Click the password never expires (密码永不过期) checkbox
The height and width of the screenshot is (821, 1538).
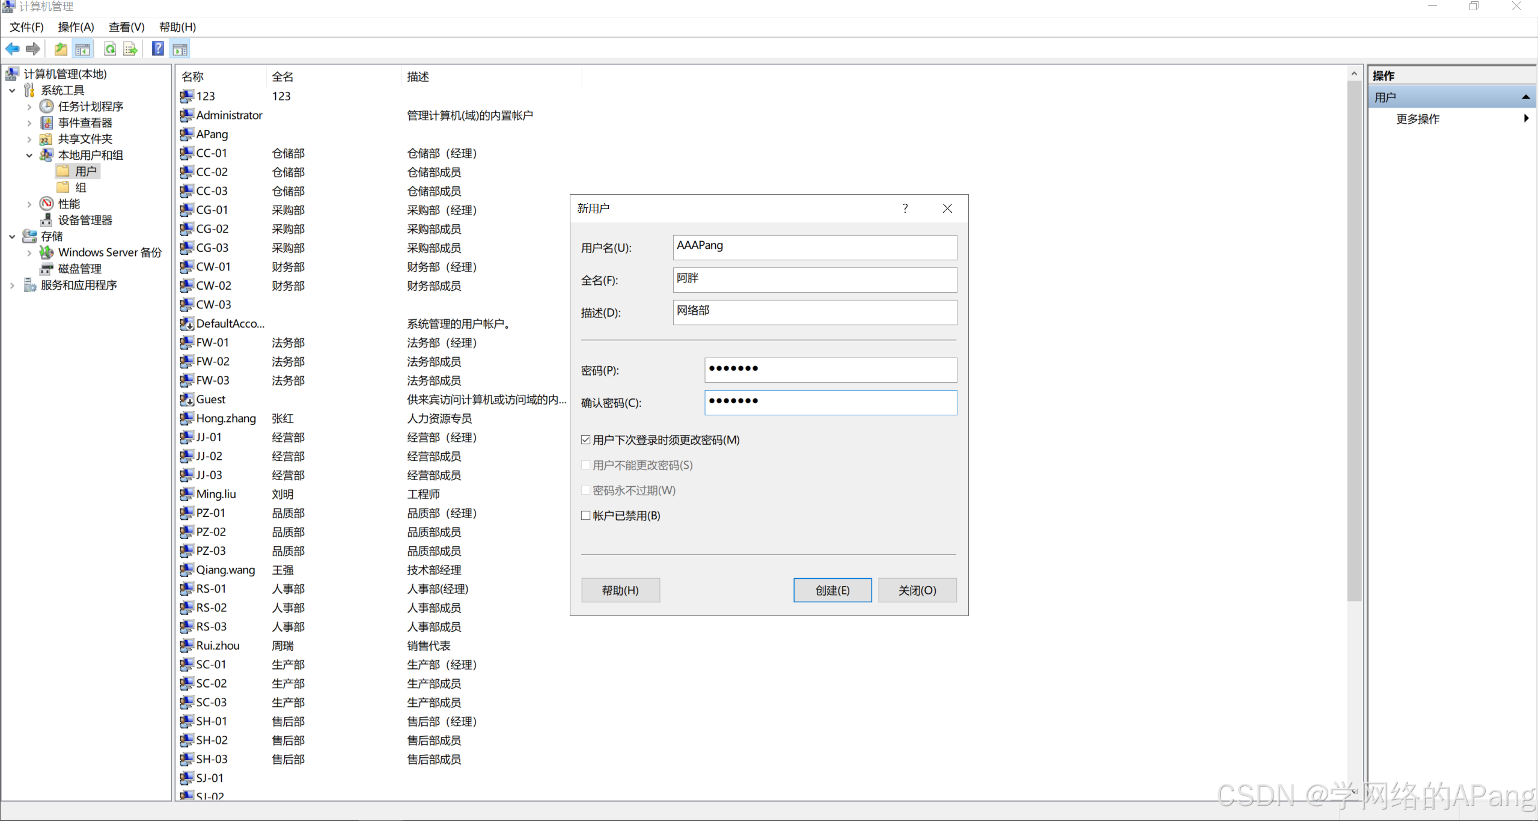[x=586, y=490]
